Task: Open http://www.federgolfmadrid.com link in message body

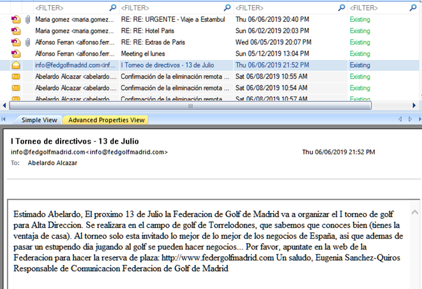Action: pos(218,258)
